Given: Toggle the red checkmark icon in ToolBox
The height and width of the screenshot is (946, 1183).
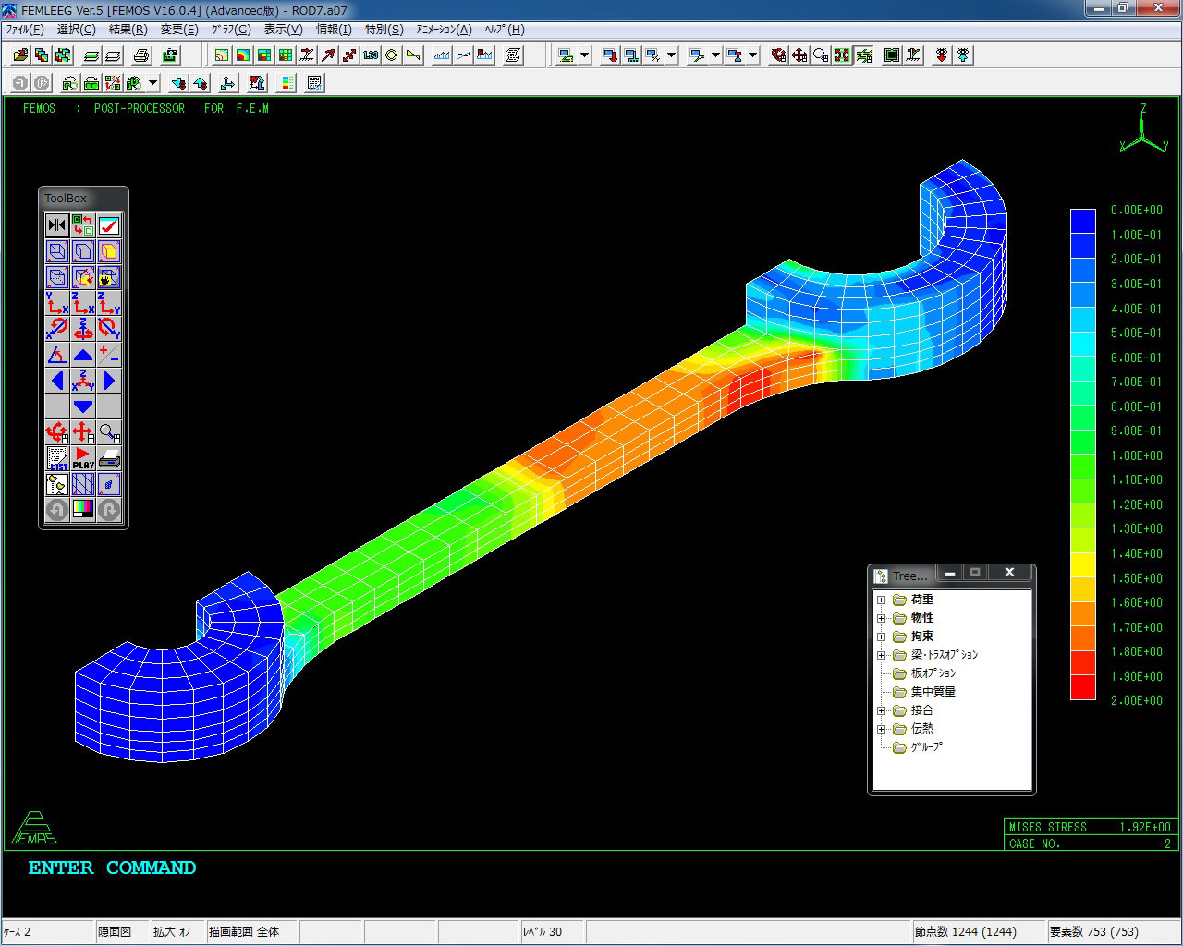Looking at the screenshot, I should click(x=109, y=225).
